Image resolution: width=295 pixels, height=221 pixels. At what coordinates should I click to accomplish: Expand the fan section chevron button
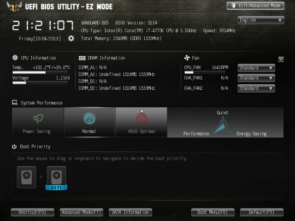(281, 59)
